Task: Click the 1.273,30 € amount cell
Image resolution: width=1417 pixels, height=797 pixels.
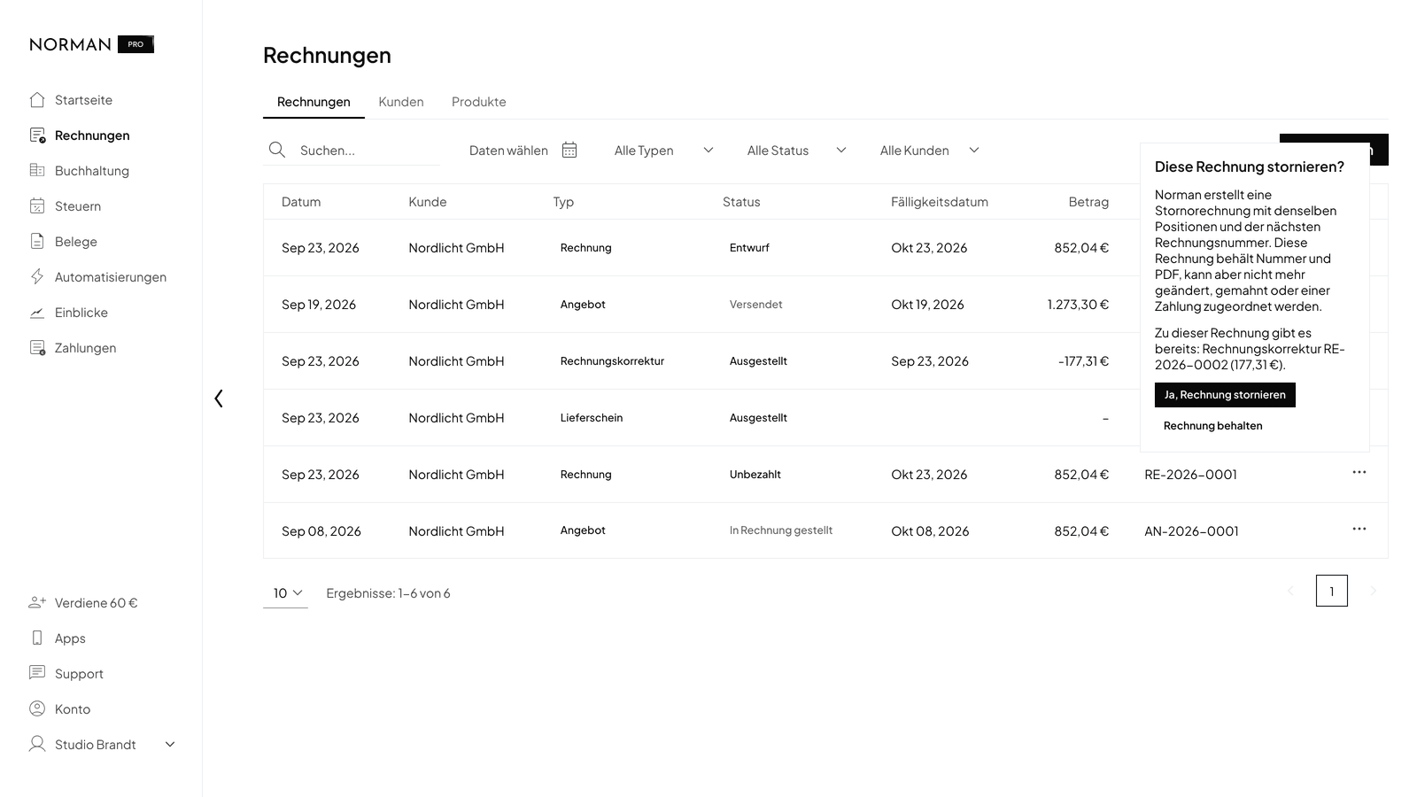Action: (x=1078, y=305)
